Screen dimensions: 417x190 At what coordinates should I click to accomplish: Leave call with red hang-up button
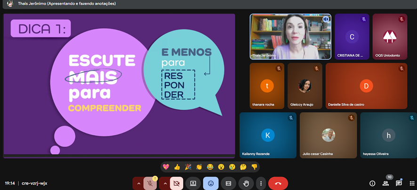point(278,183)
